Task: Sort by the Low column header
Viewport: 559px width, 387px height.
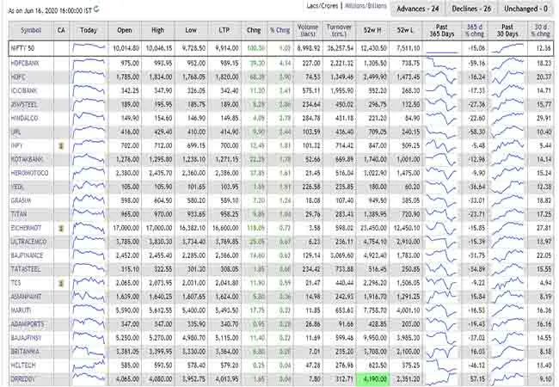Action: 191,30
